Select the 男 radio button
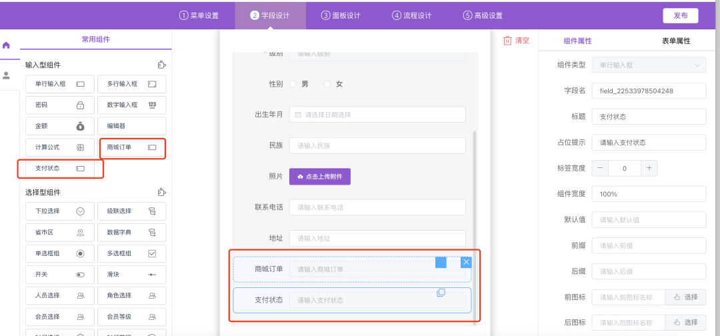Screen dimensions: 720x336 tap(293, 84)
